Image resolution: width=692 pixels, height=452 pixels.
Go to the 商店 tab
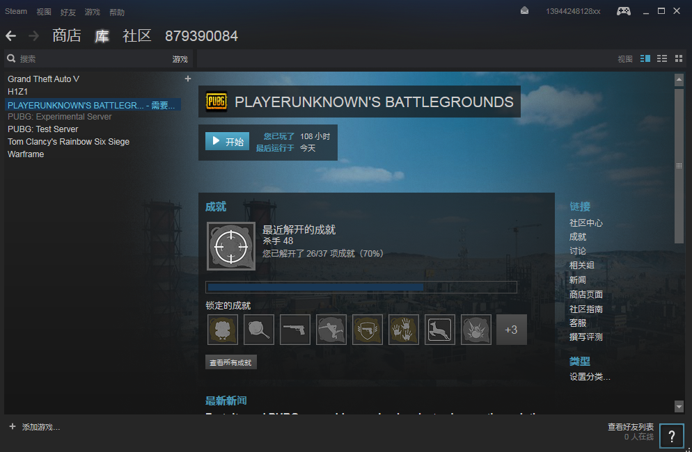coord(67,35)
